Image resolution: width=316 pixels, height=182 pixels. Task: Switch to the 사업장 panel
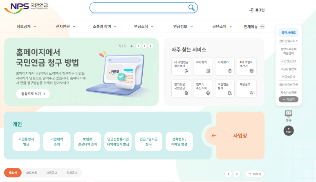240,136
